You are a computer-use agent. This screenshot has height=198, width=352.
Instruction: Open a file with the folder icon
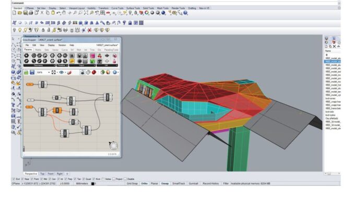(20, 13)
